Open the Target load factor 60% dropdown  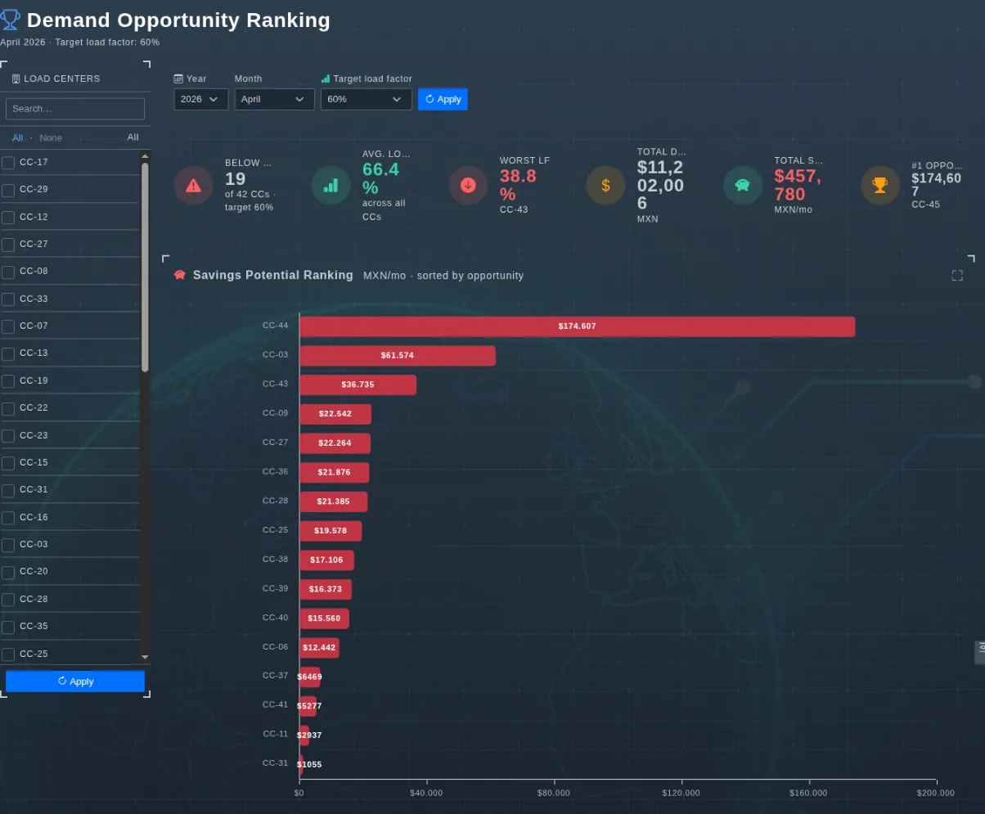pyautogui.click(x=367, y=99)
